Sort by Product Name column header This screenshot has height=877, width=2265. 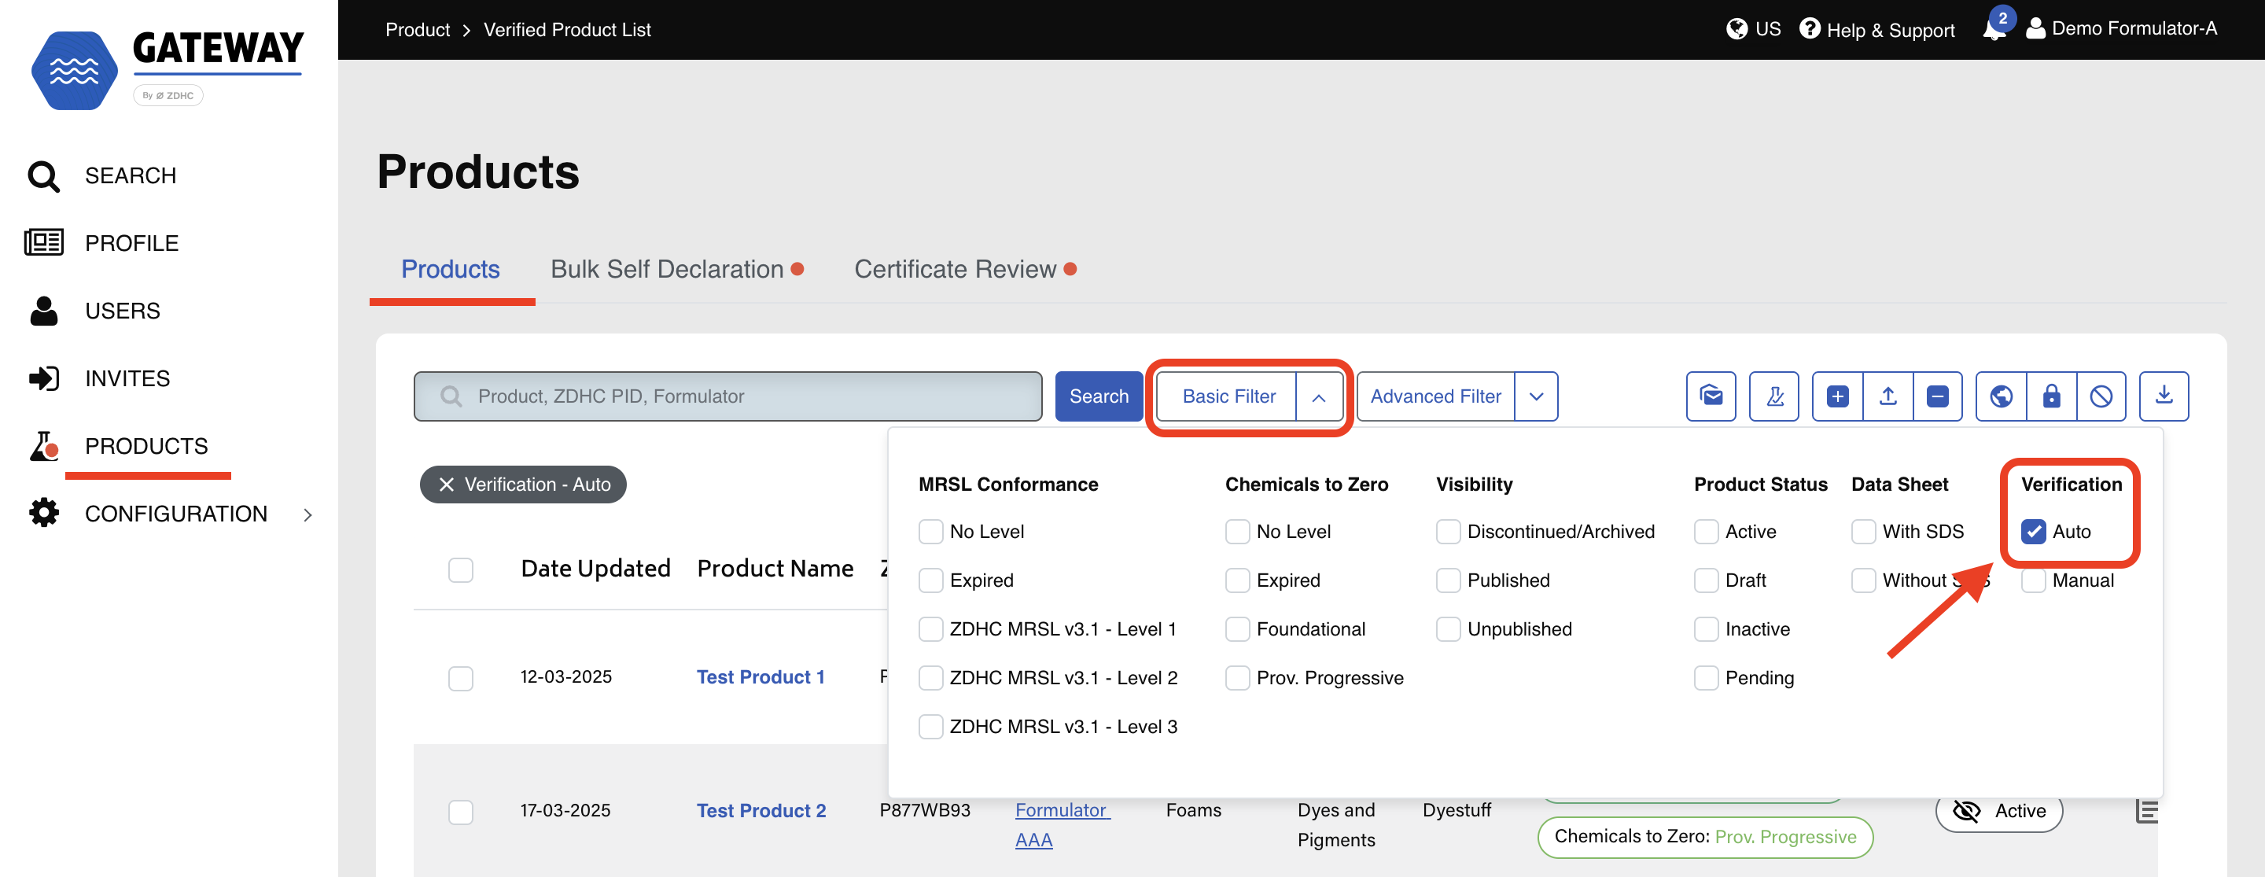(x=775, y=569)
